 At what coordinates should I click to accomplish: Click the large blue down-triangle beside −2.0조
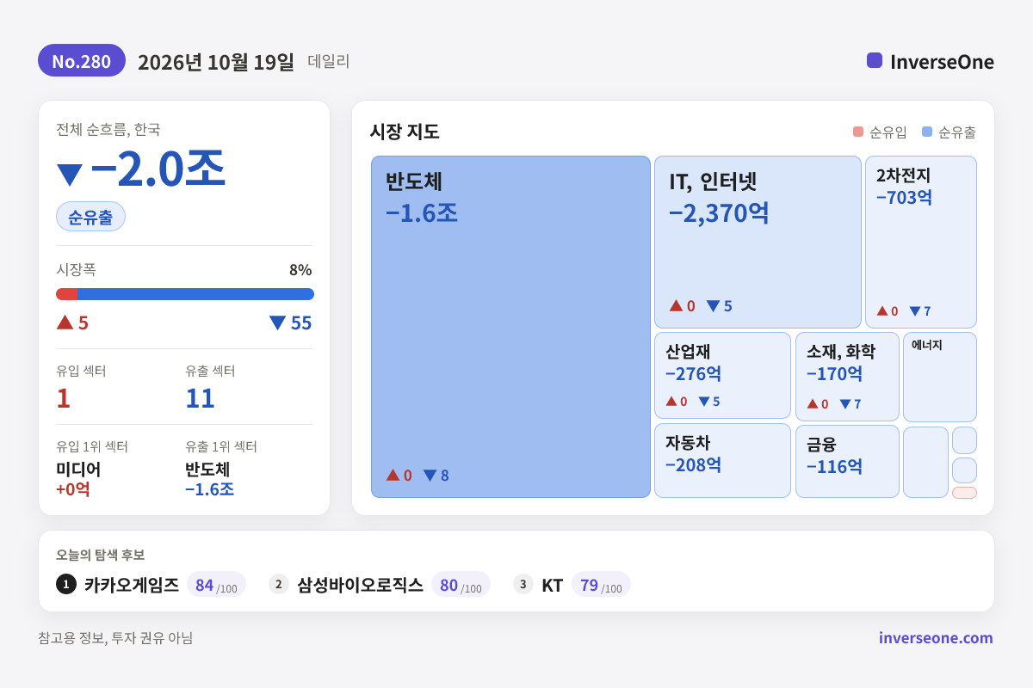(69, 175)
